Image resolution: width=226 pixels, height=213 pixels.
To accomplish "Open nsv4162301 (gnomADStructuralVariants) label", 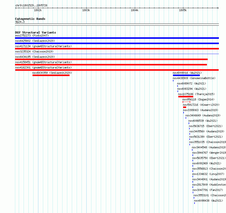I will click(x=43, y=67).
